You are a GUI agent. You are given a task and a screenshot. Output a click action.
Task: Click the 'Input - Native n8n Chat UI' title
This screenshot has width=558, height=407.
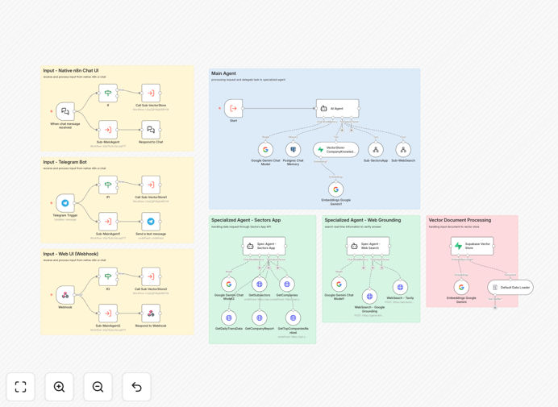click(71, 70)
